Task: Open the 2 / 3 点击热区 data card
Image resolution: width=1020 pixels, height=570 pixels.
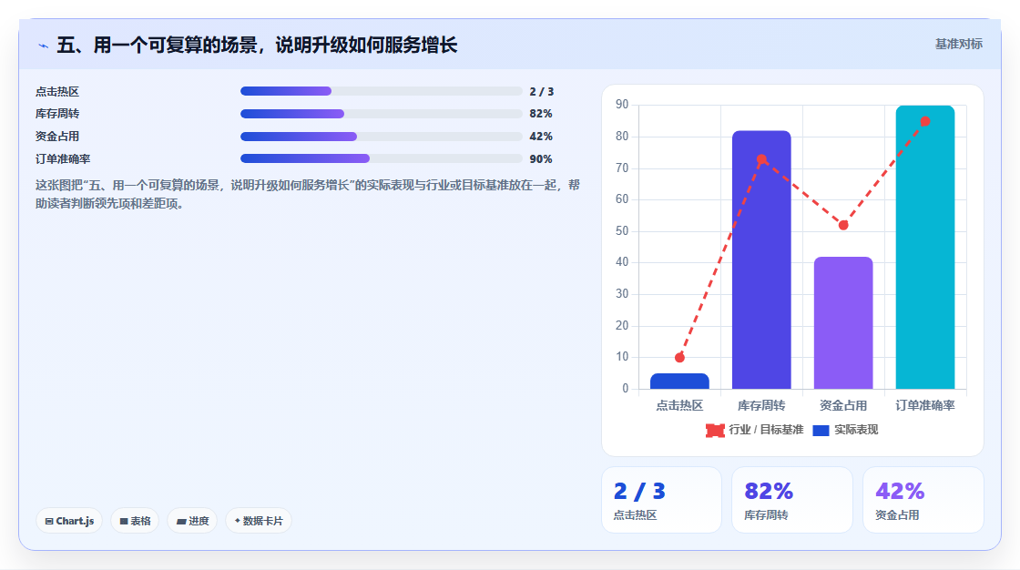Action: [x=661, y=500]
